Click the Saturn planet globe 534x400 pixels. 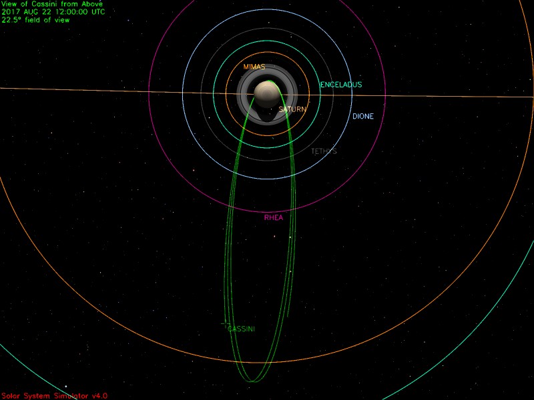[268, 93]
